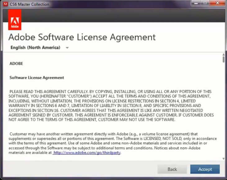Open the adobe.com/go/thirdparty link
Viewport: 227px width, 180px height.
(87, 153)
